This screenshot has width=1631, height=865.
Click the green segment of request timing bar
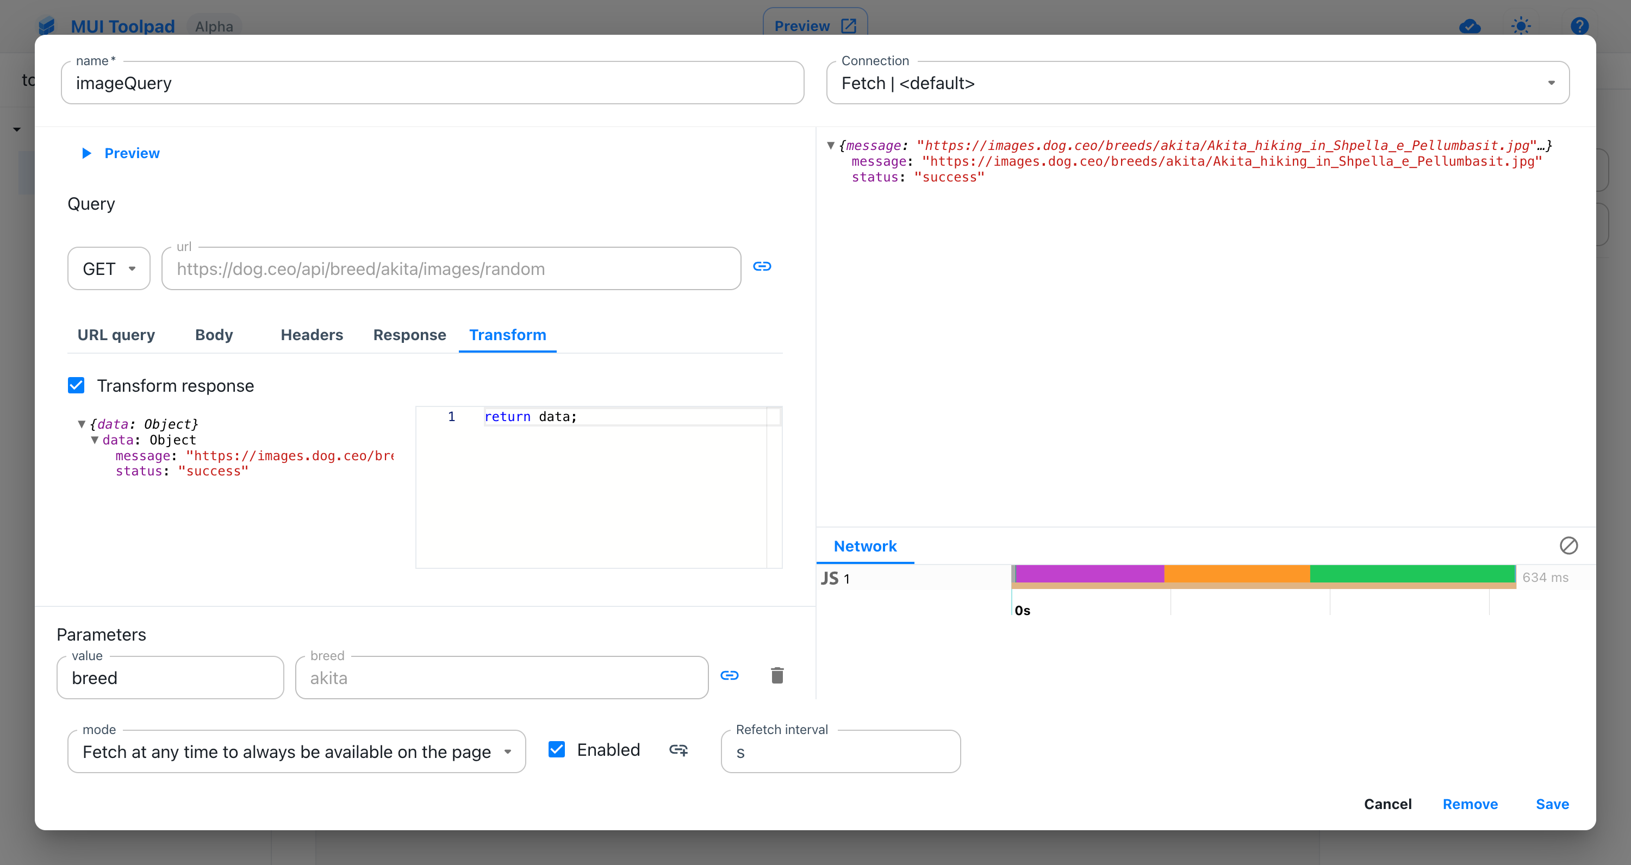(1412, 573)
